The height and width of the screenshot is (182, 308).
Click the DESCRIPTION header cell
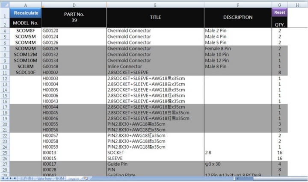(x=238, y=17)
